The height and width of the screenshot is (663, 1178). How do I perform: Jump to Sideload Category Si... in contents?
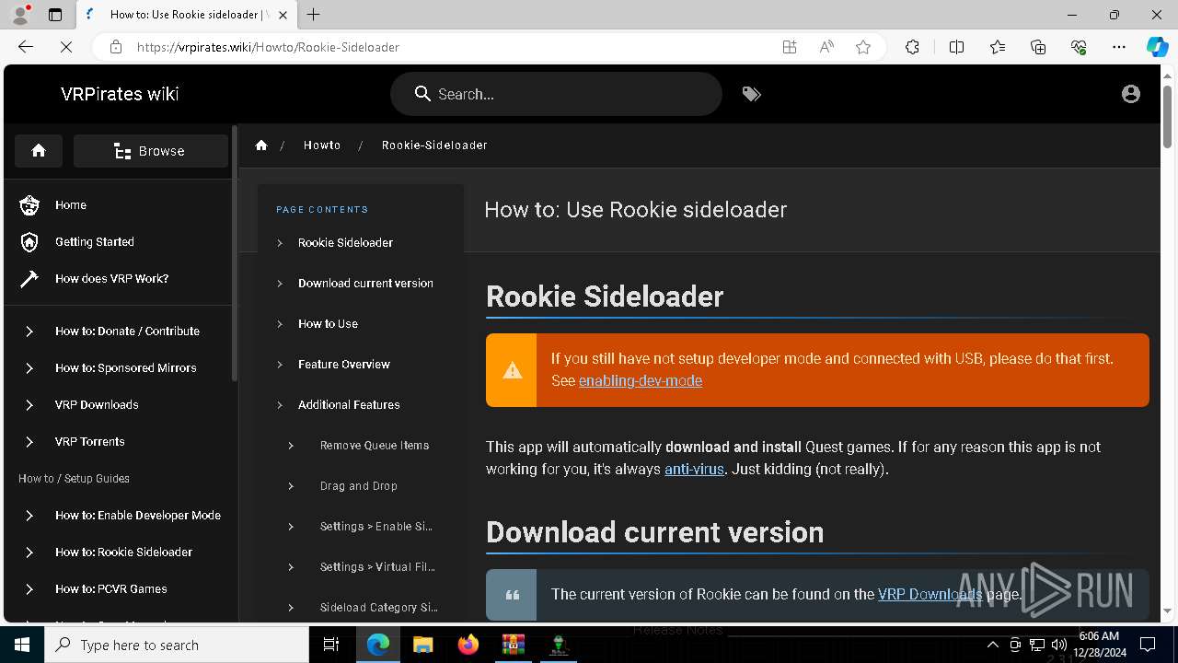[x=378, y=608]
